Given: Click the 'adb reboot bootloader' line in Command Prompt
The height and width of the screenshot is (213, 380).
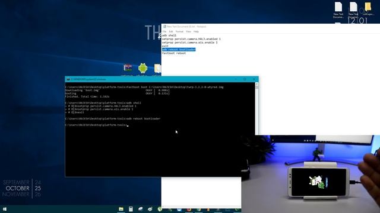Looking at the screenshot, I should tap(112, 118).
